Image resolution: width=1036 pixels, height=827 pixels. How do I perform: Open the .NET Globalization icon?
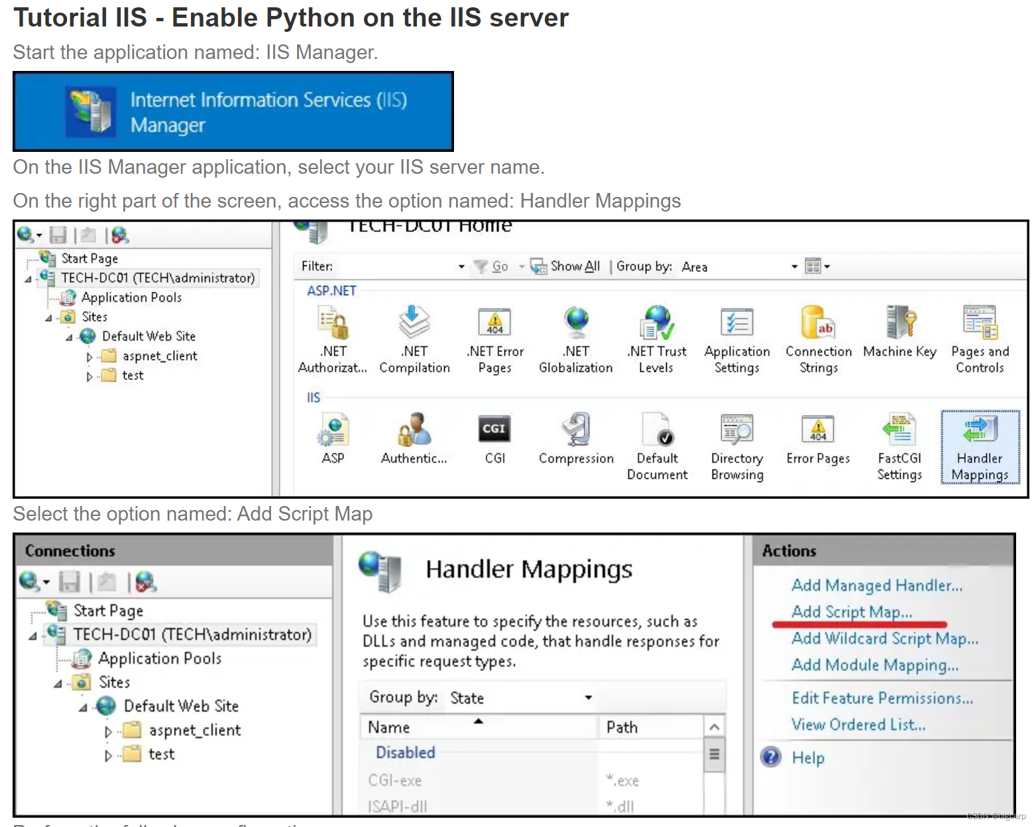(576, 340)
